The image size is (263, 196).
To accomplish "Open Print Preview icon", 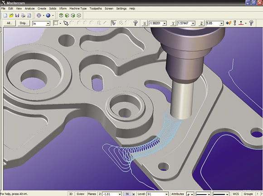I will pyautogui.click(x=29, y=15).
